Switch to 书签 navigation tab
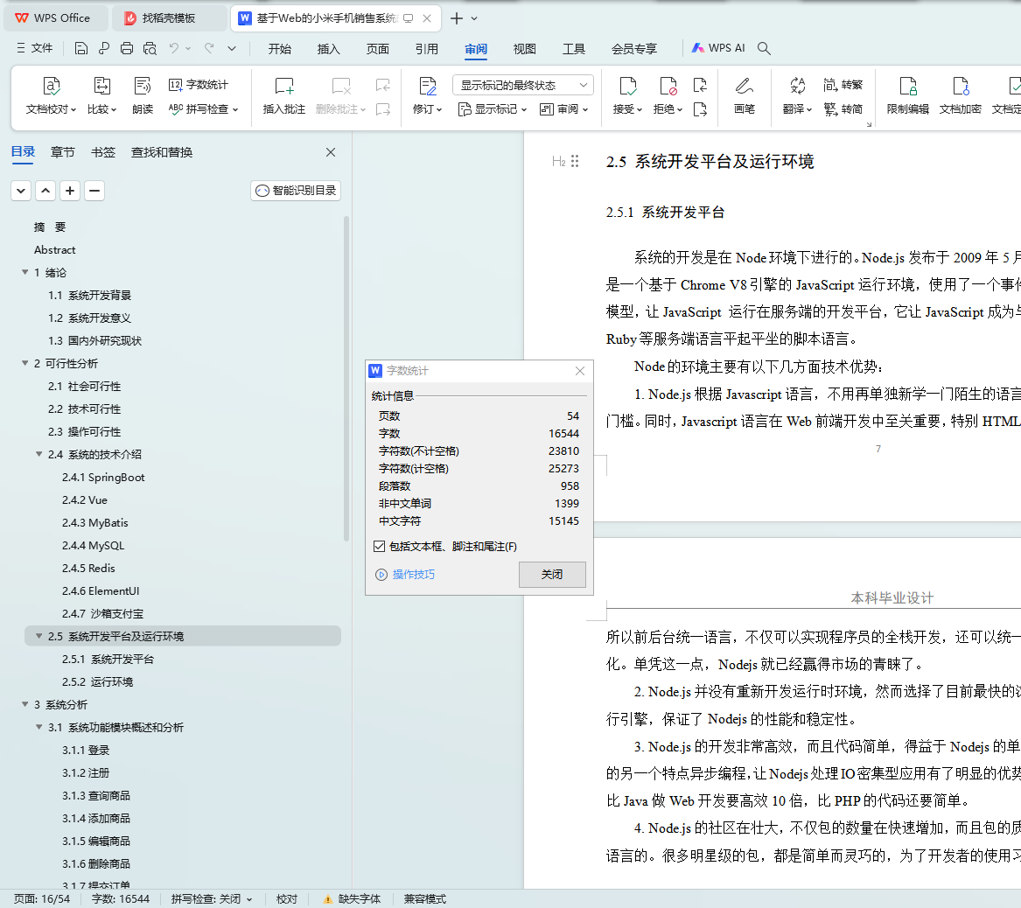This screenshot has width=1021, height=908. 103,152
